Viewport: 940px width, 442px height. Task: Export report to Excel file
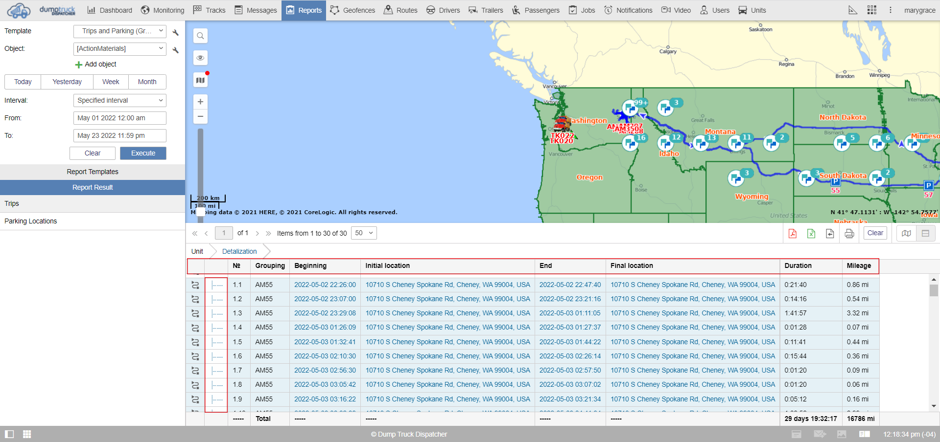tap(811, 234)
